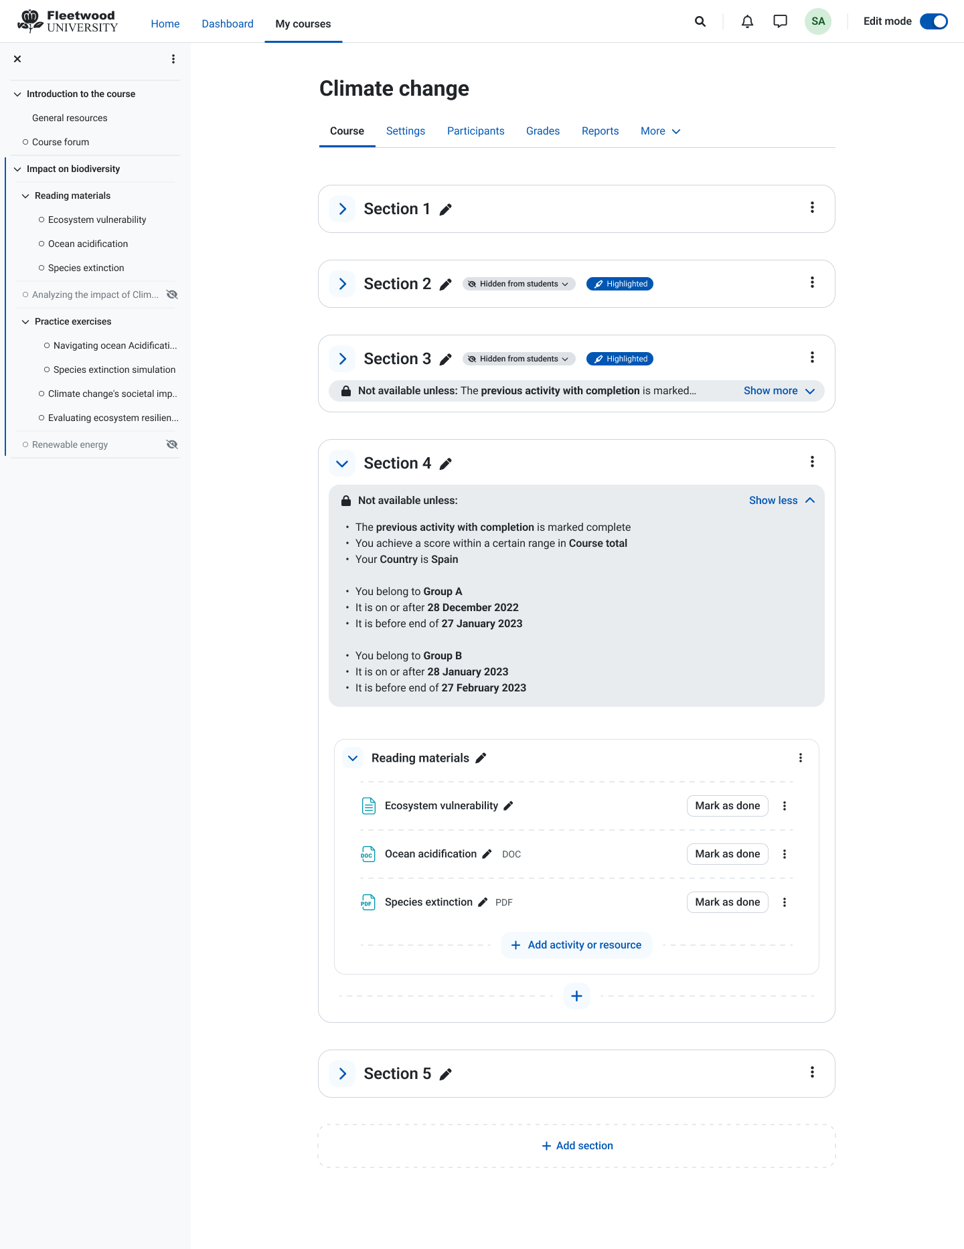Switch to the Participants tab
The image size is (964, 1249).
pos(476,131)
